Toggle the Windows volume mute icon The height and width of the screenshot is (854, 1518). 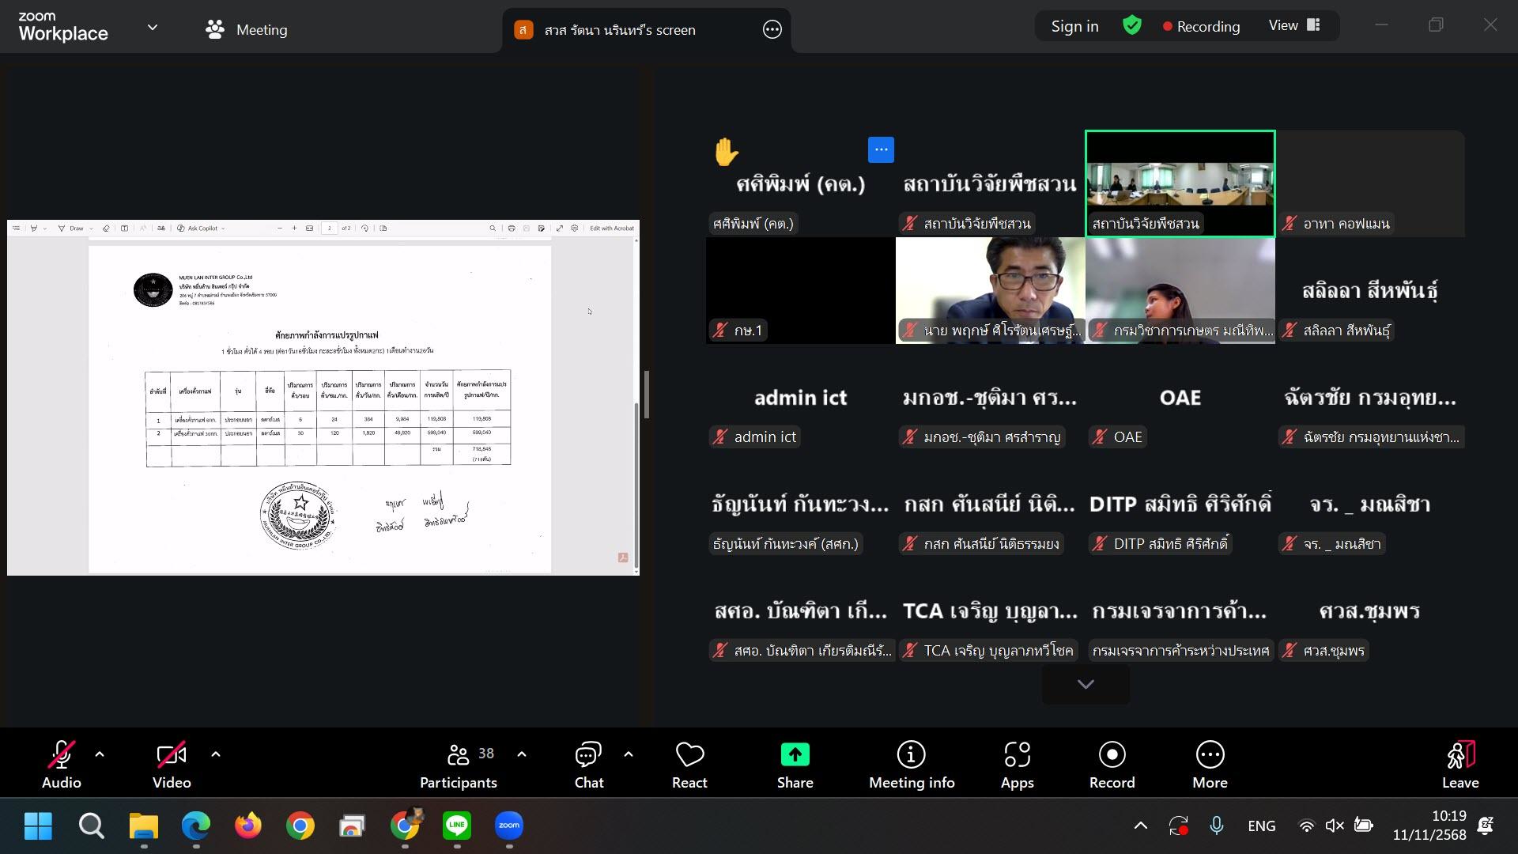(1335, 826)
